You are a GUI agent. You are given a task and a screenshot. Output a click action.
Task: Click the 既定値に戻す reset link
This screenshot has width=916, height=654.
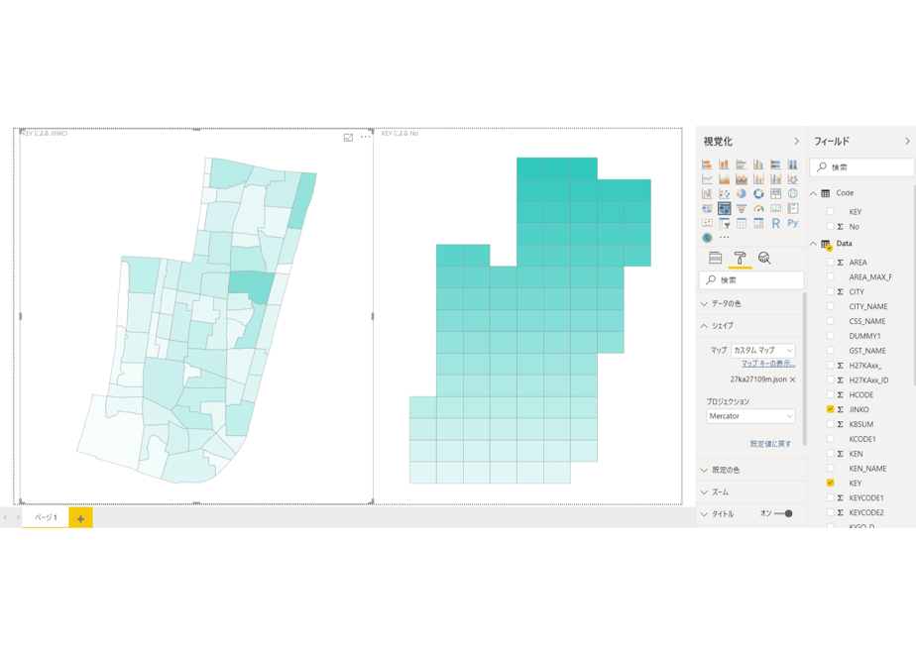coord(770,444)
